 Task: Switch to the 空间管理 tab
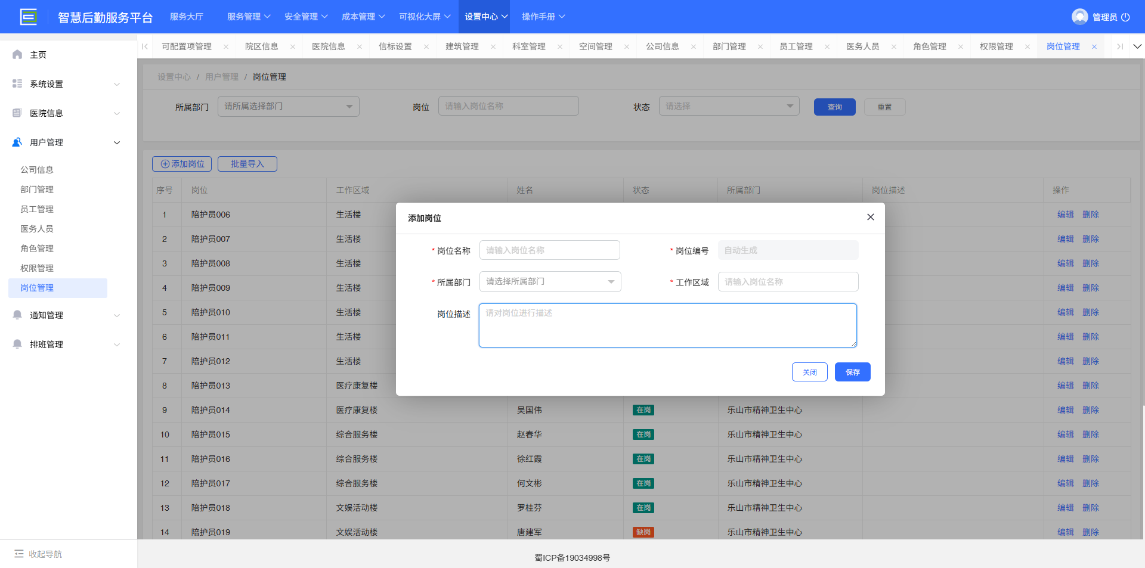[596, 46]
